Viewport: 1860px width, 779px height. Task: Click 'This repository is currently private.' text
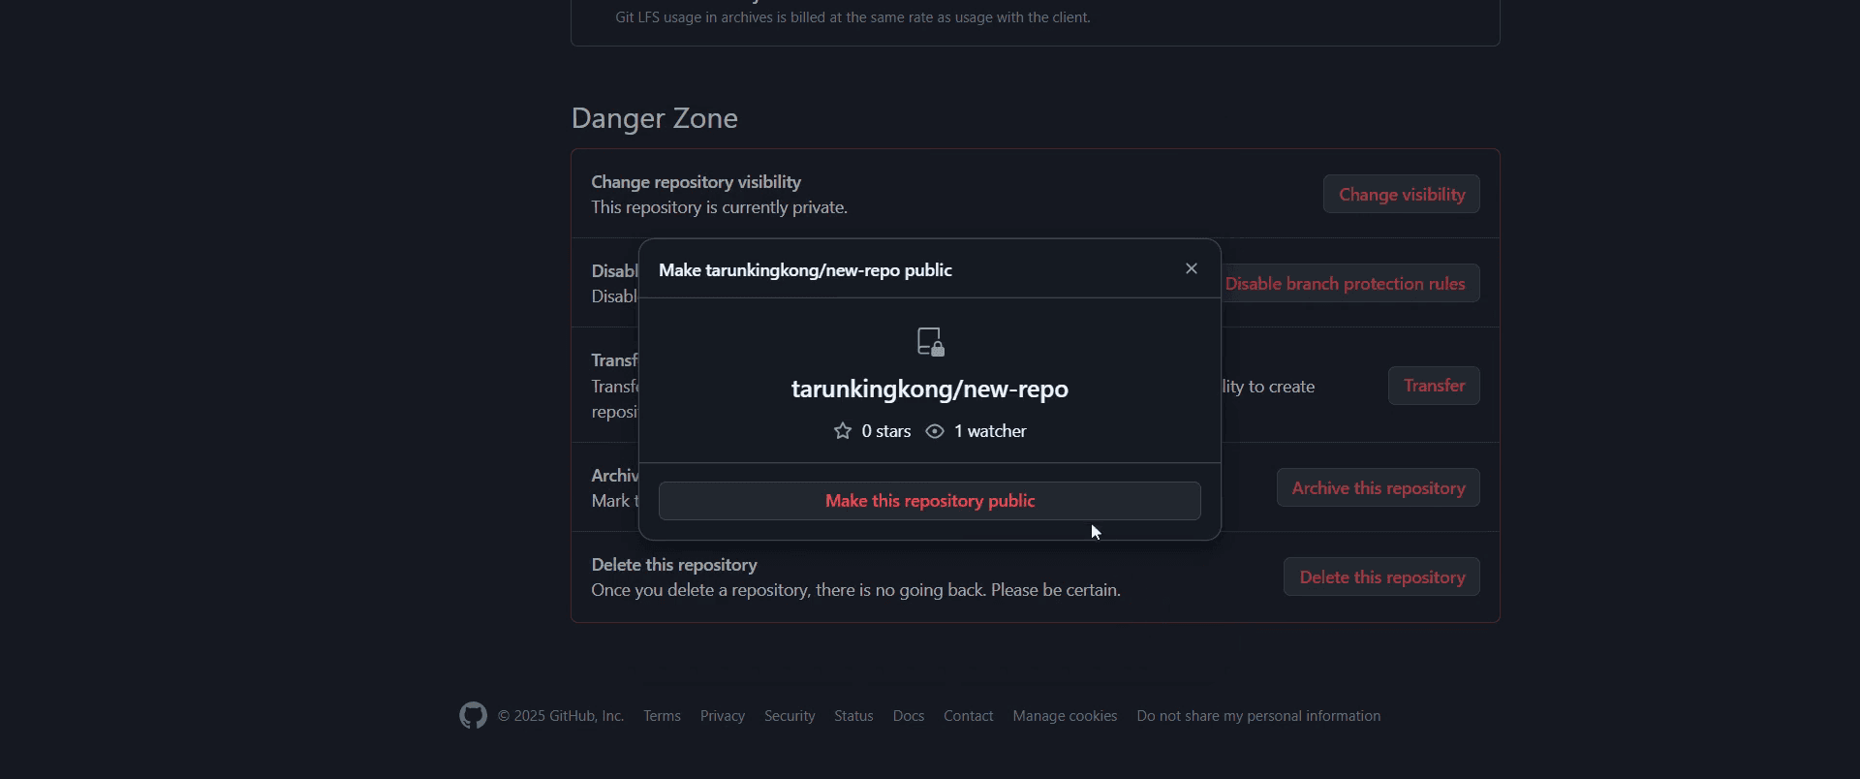point(720,207)
